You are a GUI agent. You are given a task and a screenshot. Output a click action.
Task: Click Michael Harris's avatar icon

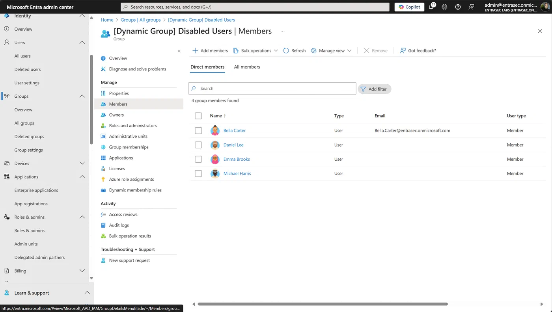[x=215, y=173]
